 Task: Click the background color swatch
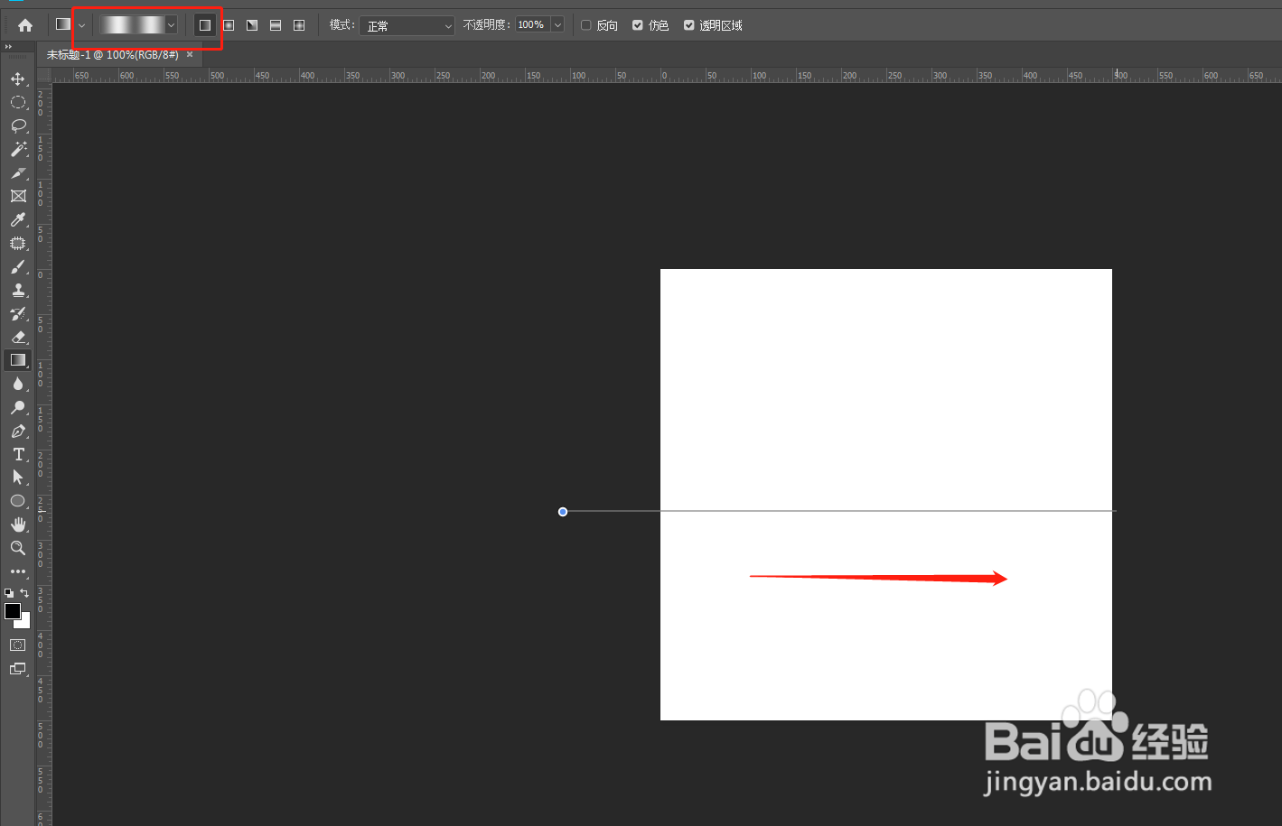coord(24,622)
